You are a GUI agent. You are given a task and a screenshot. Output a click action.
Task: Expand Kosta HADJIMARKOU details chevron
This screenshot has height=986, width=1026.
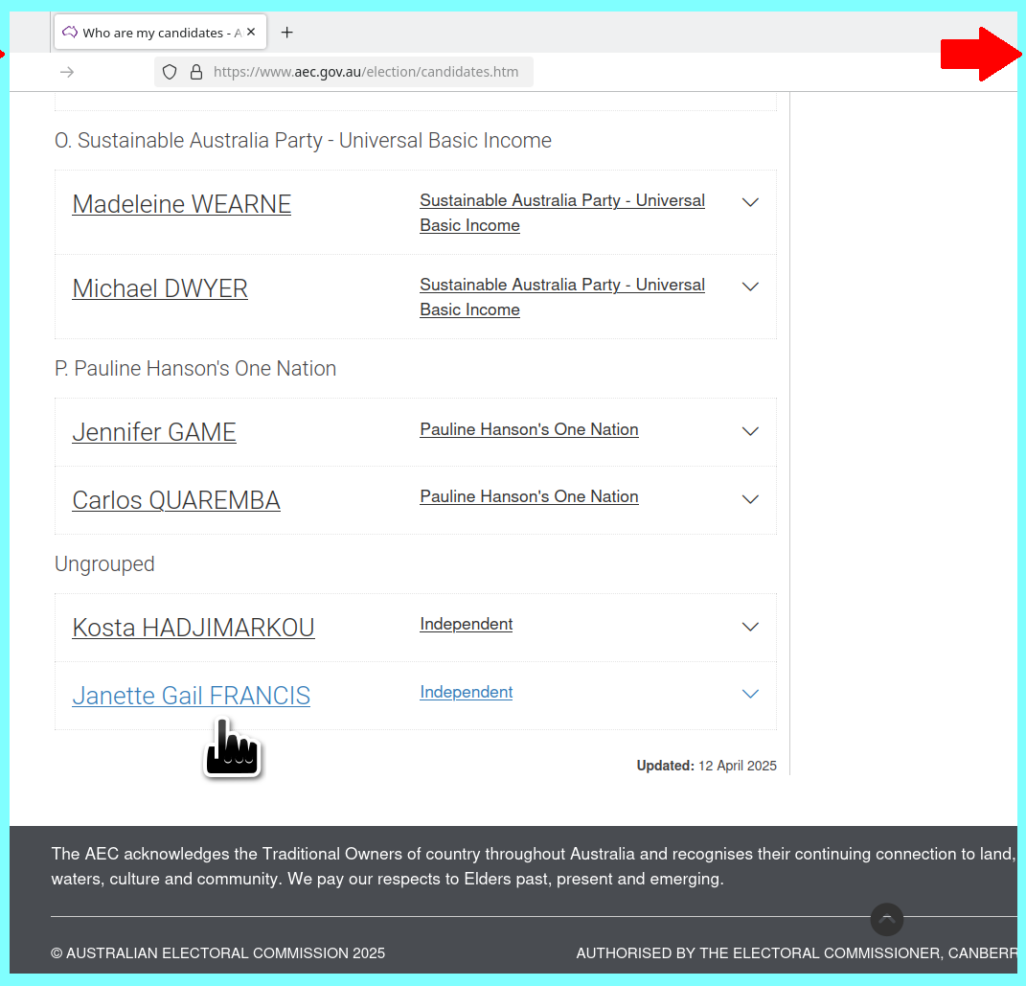(750, 627)
